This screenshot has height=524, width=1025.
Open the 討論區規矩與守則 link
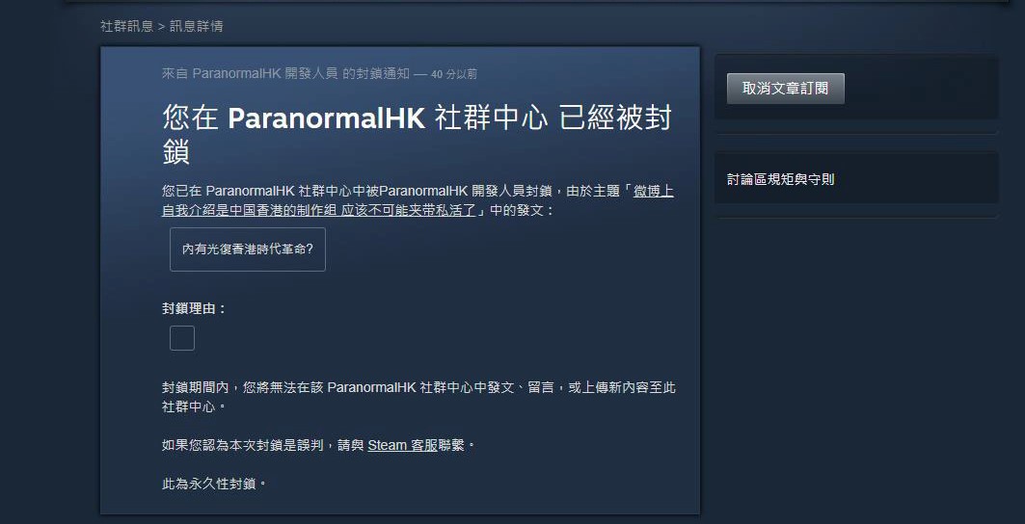[x=780, y=179]
